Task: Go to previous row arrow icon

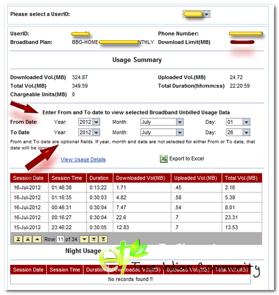Action: 37,239
